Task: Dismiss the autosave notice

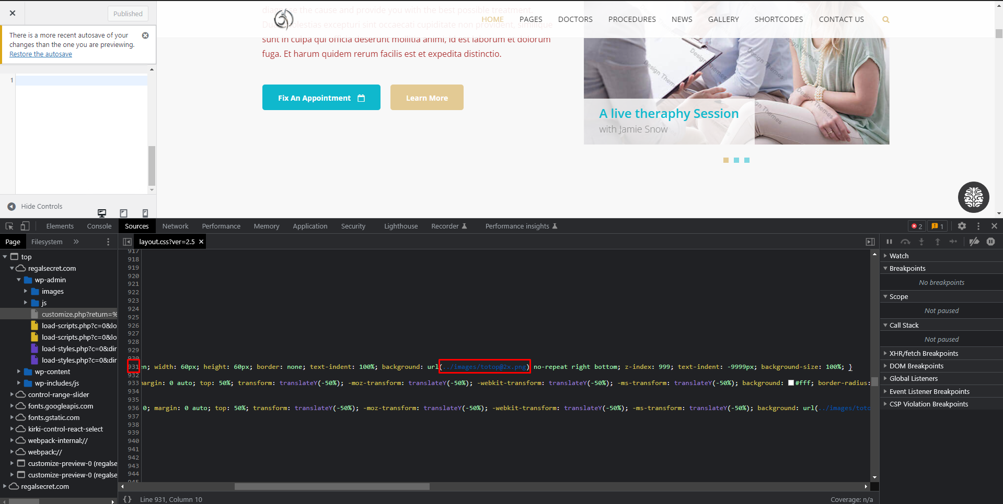Action: coord(145,35)
